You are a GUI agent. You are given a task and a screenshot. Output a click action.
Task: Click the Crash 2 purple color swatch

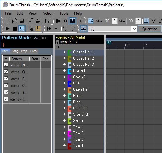(x=69, y=78)
